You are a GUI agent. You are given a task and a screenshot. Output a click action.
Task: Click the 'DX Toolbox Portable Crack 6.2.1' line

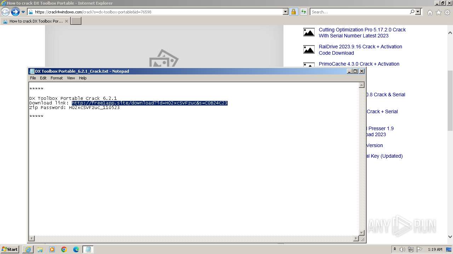(x=73, y=98)
